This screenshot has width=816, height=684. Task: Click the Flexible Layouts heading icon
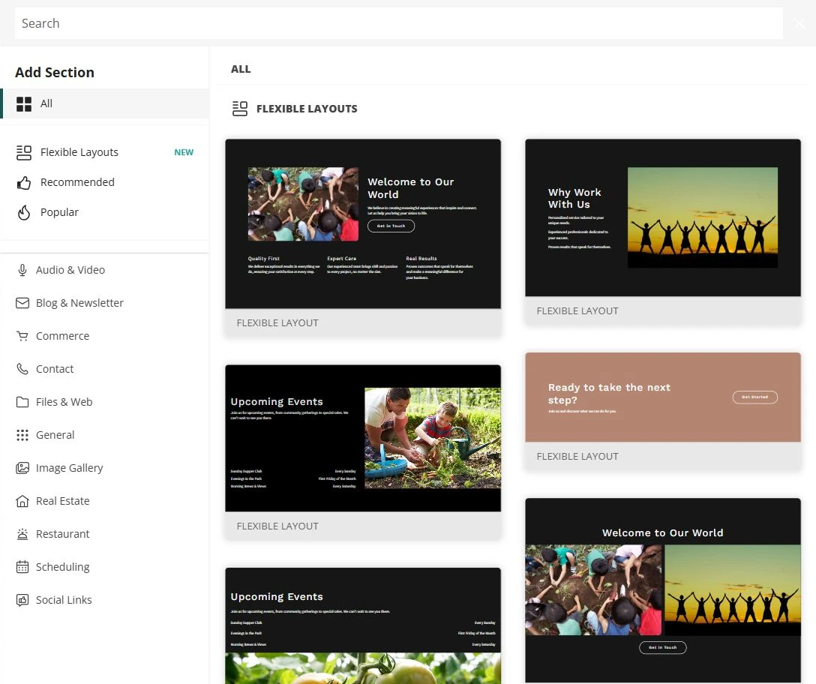tap(240, 109)
